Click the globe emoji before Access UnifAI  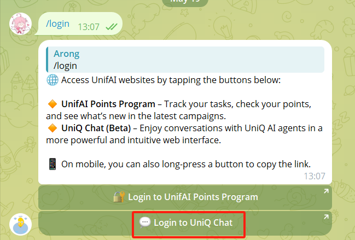[53, 80]
